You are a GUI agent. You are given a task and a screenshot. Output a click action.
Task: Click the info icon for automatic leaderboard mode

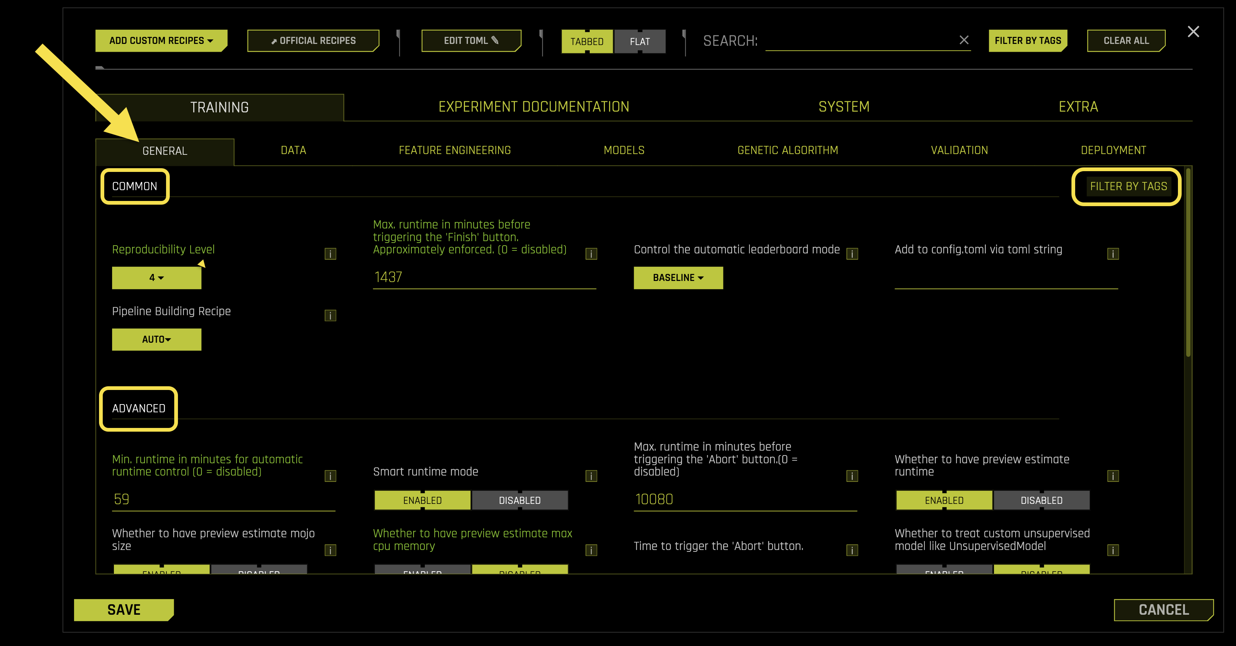click(x=852, y=254)
